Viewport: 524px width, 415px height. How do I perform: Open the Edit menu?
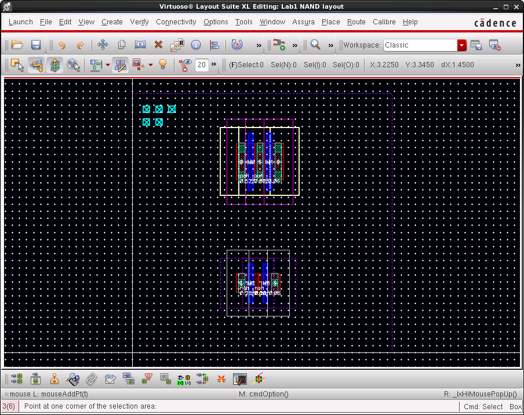[x=65, y=21]
